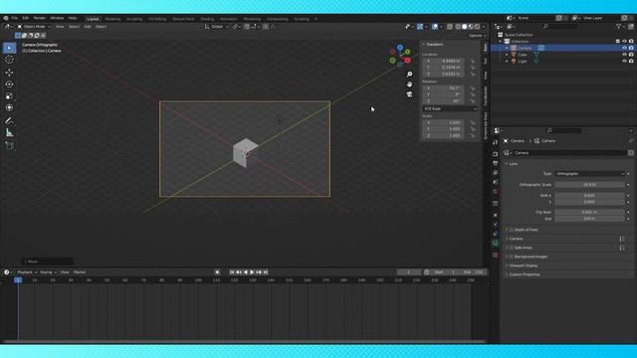
Task: Open the Camera object data properties tab
Action: (496, 243)
